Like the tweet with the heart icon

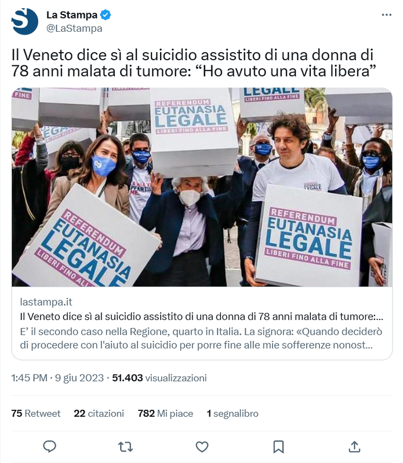pos(202,447)
